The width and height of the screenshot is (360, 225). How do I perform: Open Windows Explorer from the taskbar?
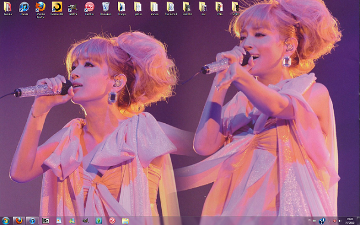coord(125,221)
